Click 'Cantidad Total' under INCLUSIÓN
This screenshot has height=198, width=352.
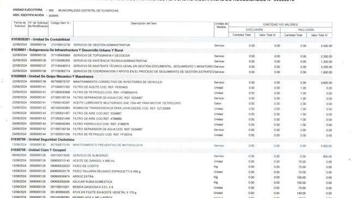tap(293, 35)
